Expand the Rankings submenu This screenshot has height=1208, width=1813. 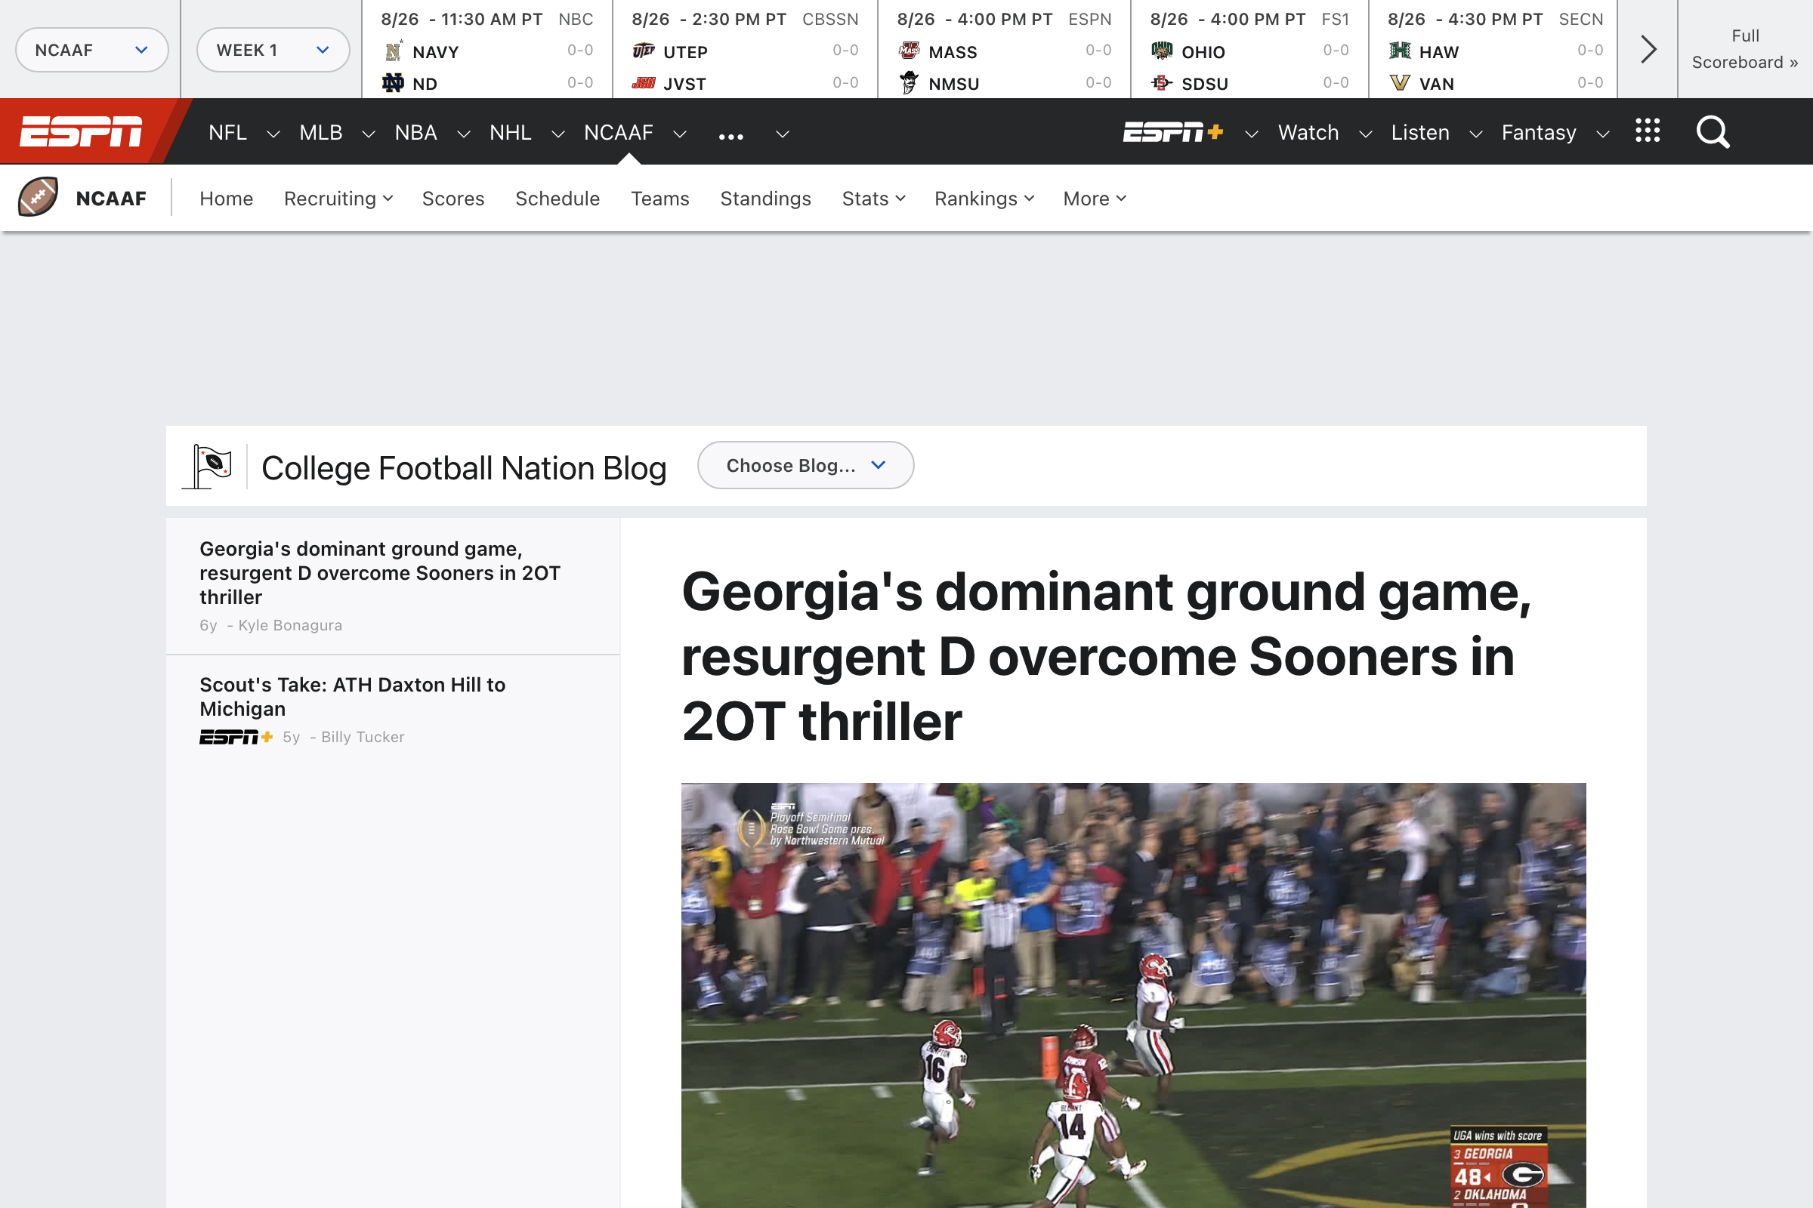point(984,199)
